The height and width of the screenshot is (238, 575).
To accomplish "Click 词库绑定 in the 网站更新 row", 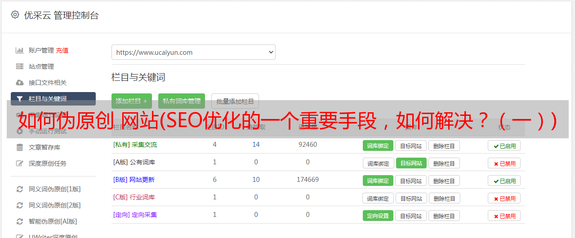I will click(x=378, y=181).
